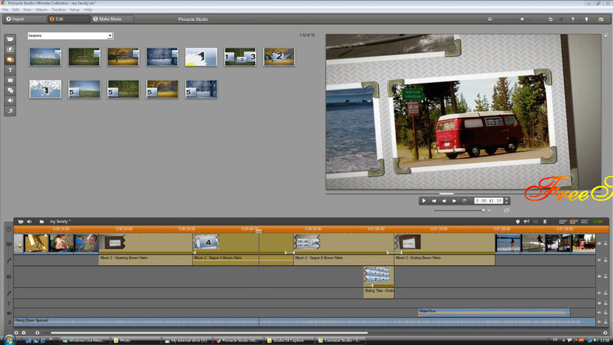Viewport: 613px width, 345px height.
Task: Toggle title track visibility eye
Action: tap(599, 303)
